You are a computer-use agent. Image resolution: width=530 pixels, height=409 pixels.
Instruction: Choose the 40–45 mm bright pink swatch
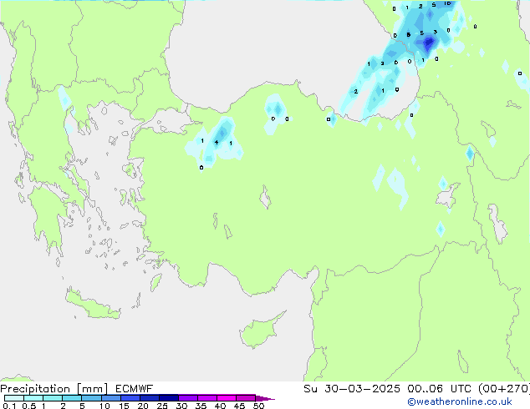227,398
